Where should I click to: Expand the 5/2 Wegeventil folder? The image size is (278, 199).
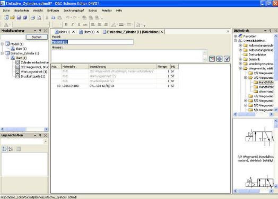tap(246, 101)
